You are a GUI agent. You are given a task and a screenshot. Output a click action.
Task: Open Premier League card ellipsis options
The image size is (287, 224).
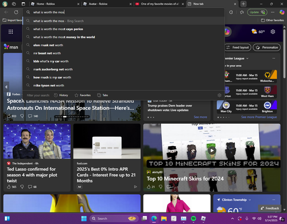[274, 58]
